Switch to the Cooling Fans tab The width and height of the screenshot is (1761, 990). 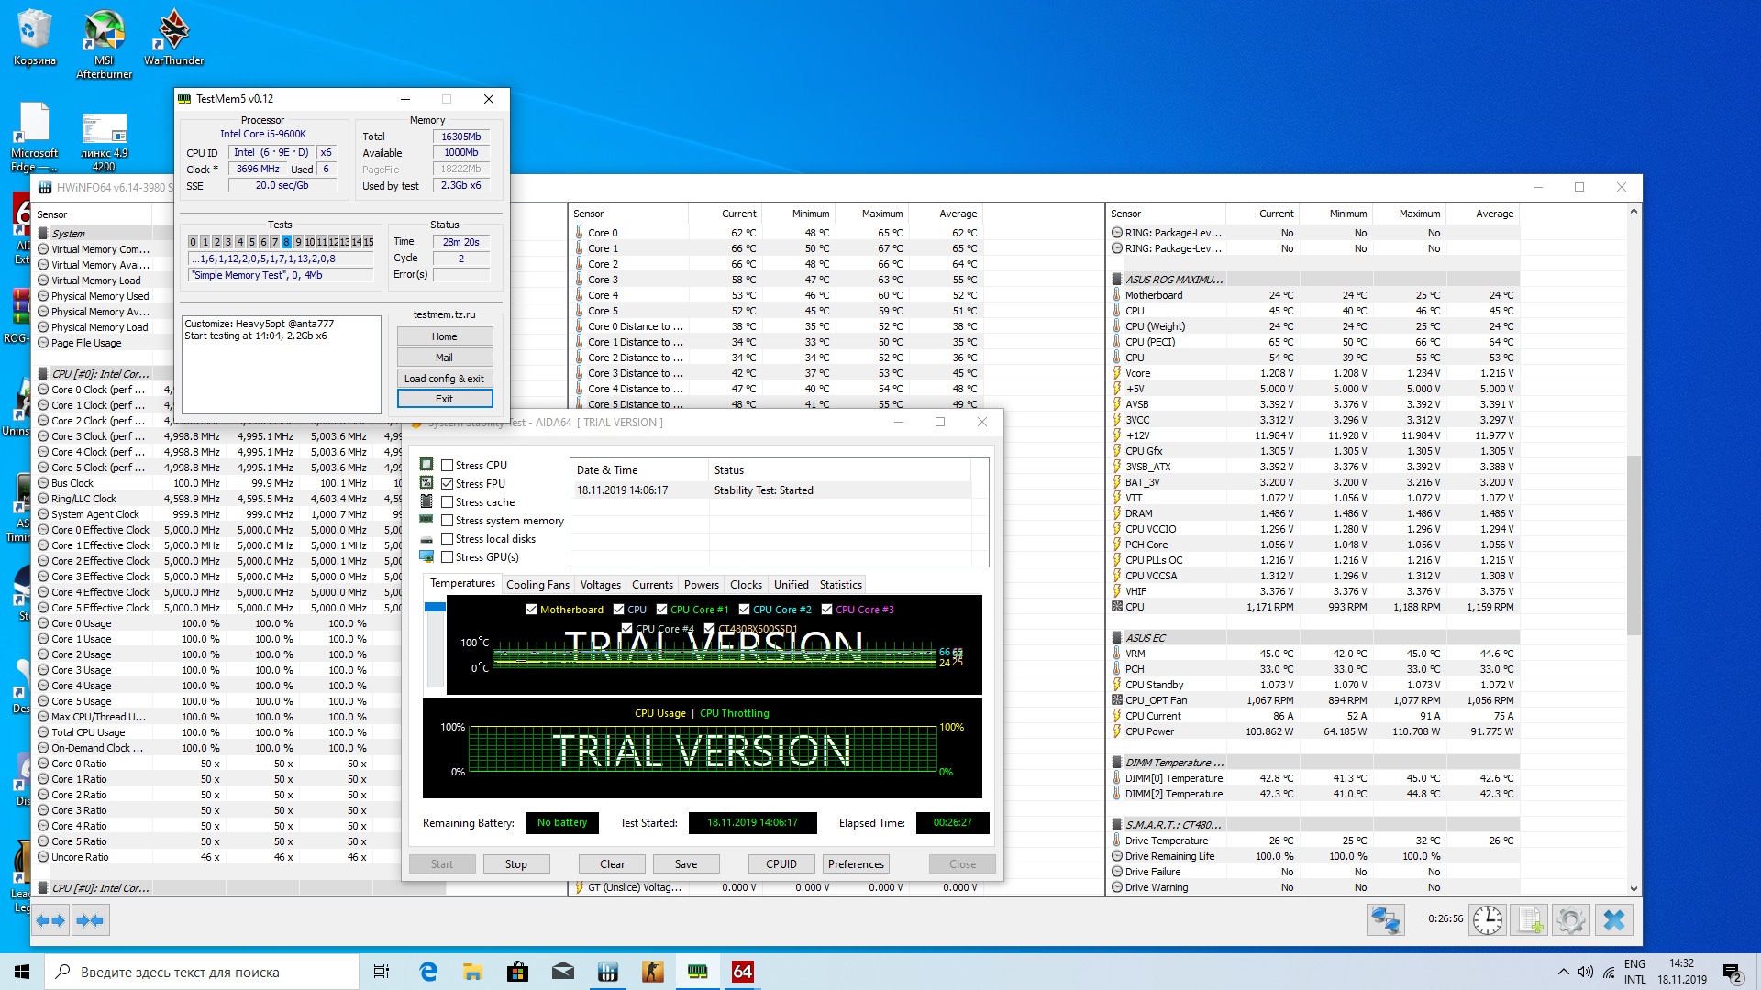(x=537, y=585)
